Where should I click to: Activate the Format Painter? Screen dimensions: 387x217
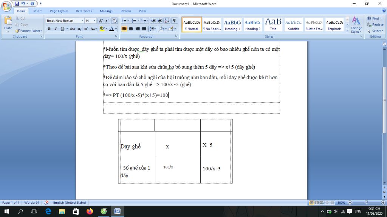click(x=28, y=31)
